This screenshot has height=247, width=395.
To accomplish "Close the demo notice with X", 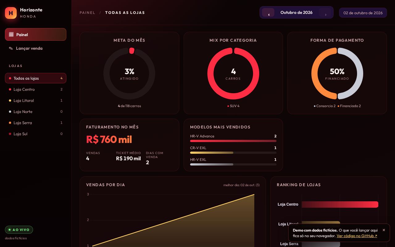I will pos(384,230).
